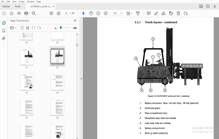Collapse the left navigation pane arrow

tap(81, 79)
